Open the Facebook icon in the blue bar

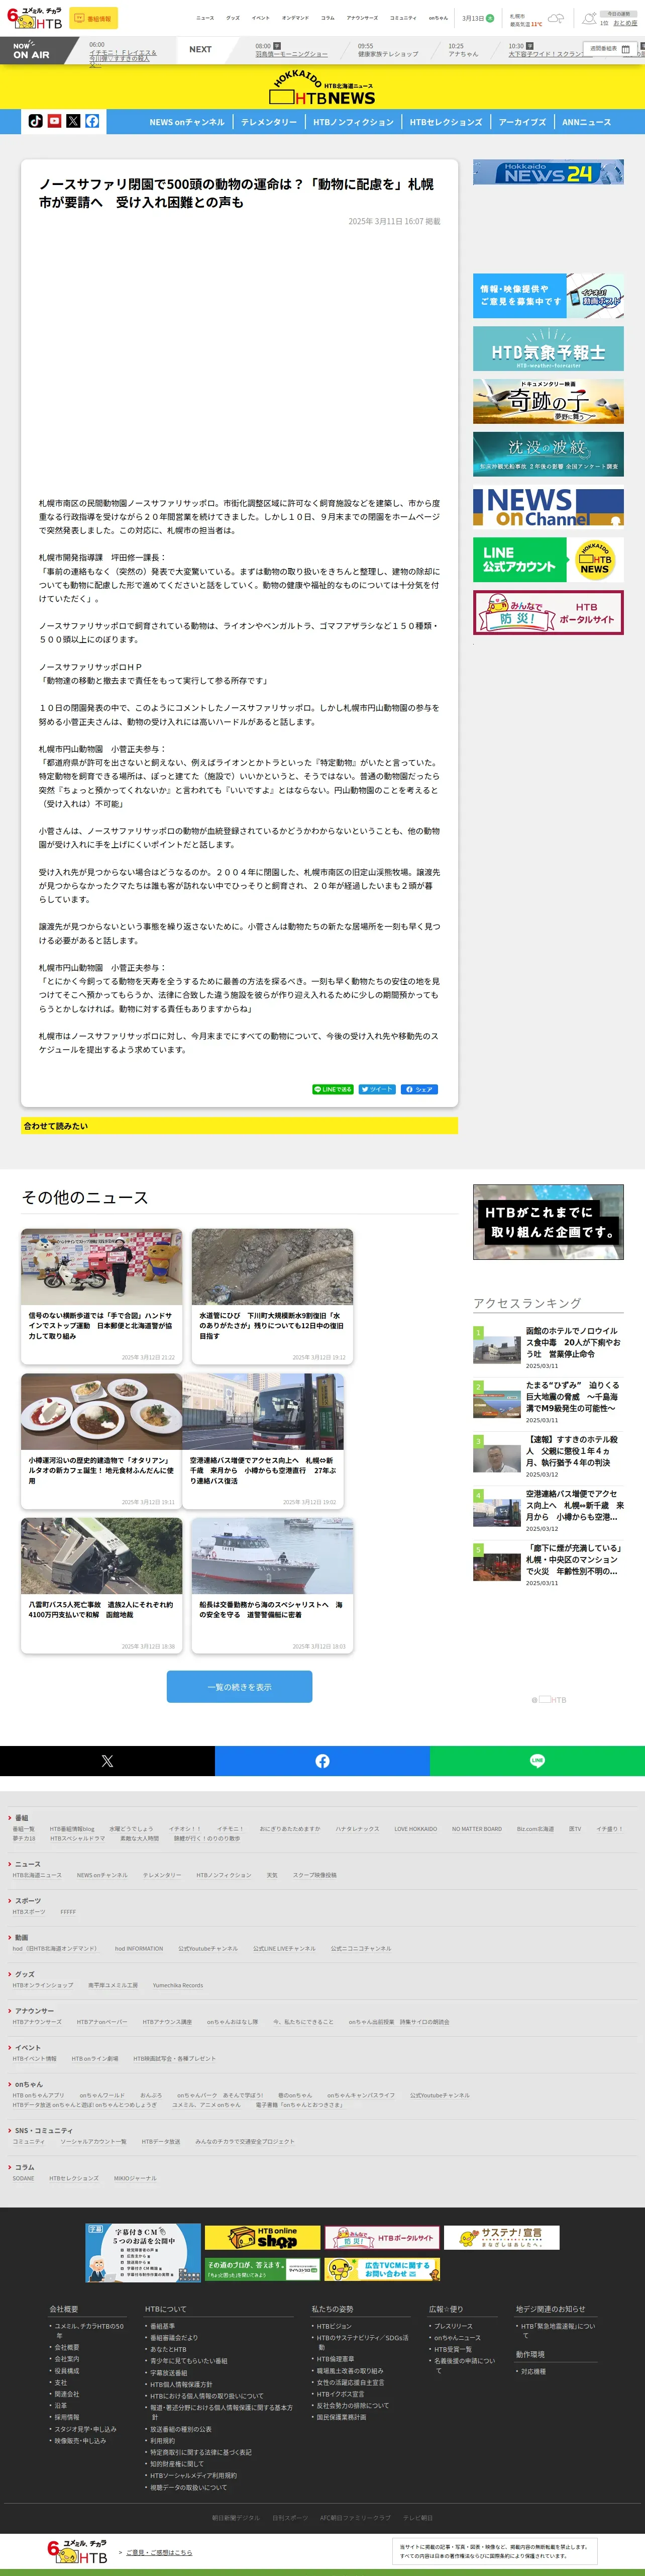(x=92, y=121)
